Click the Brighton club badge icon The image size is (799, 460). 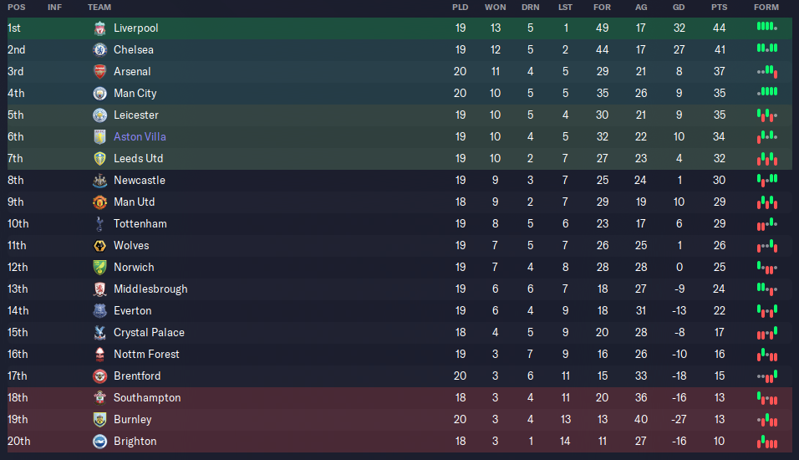(x=100, y=441)
